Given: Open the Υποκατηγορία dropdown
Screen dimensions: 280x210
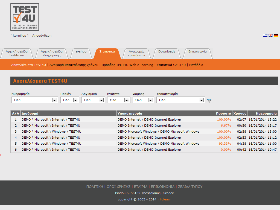Looking at the screenshot, I should [181, 100].
